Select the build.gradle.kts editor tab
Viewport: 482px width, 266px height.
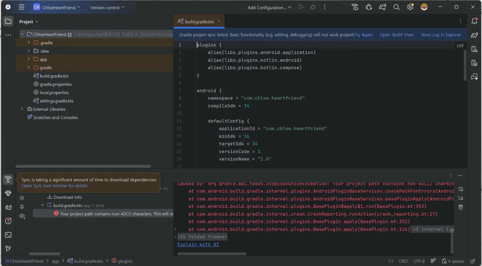click(199, 22)
